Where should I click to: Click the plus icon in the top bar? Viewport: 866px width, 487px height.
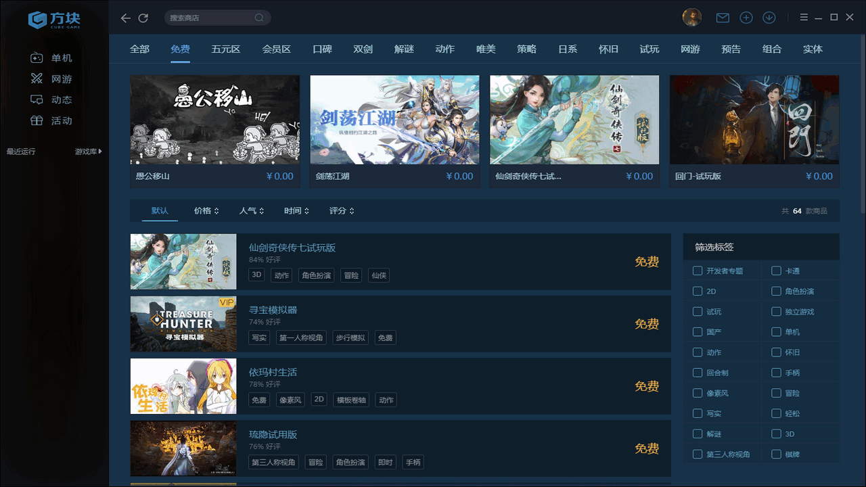[x=746, y=17]
